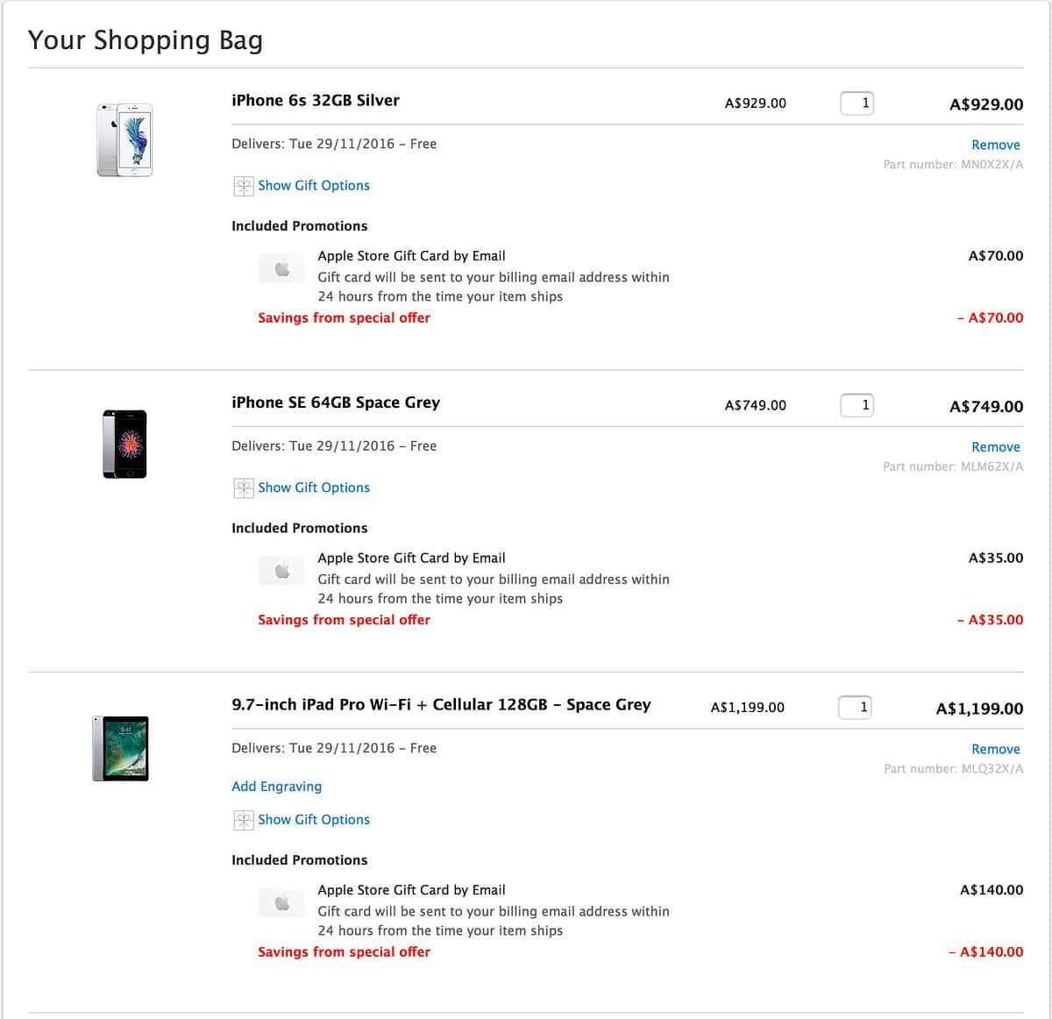This screenshot has width=1052, height=1019.
Task: Open the iPhone 6s 32GB Silver title
Action: coord(315,101)
